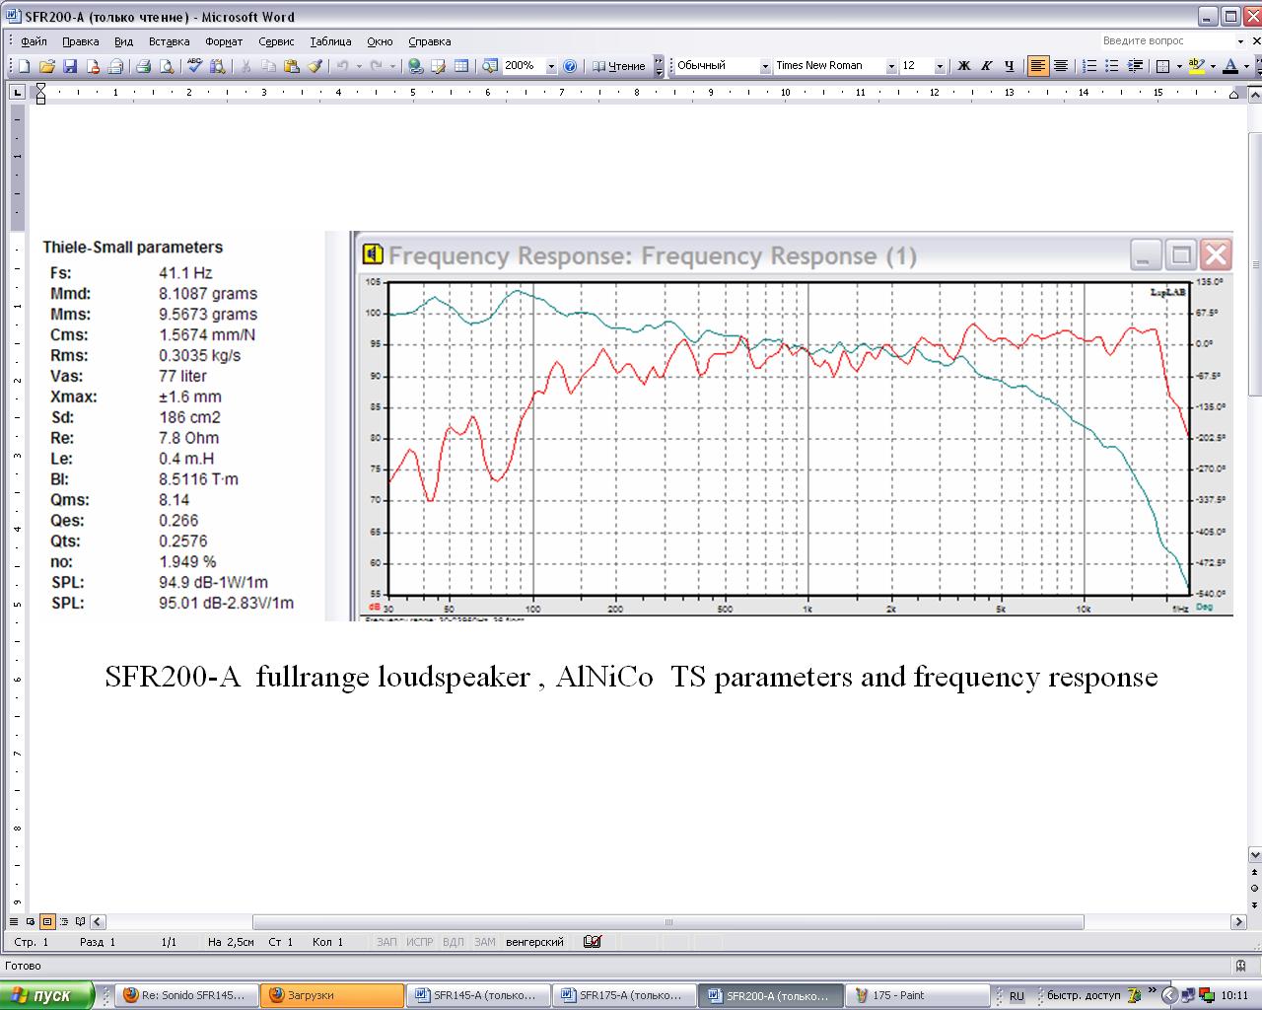Apply the font color A button
Viewport: 1262px width, 1010px height.
(x=1232, y=66)
